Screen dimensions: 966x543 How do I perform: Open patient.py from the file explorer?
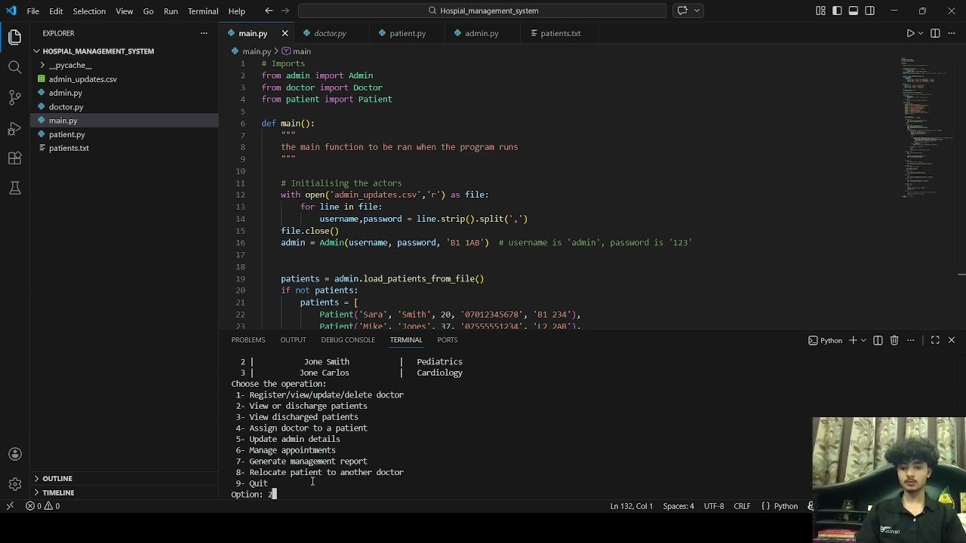67,134
